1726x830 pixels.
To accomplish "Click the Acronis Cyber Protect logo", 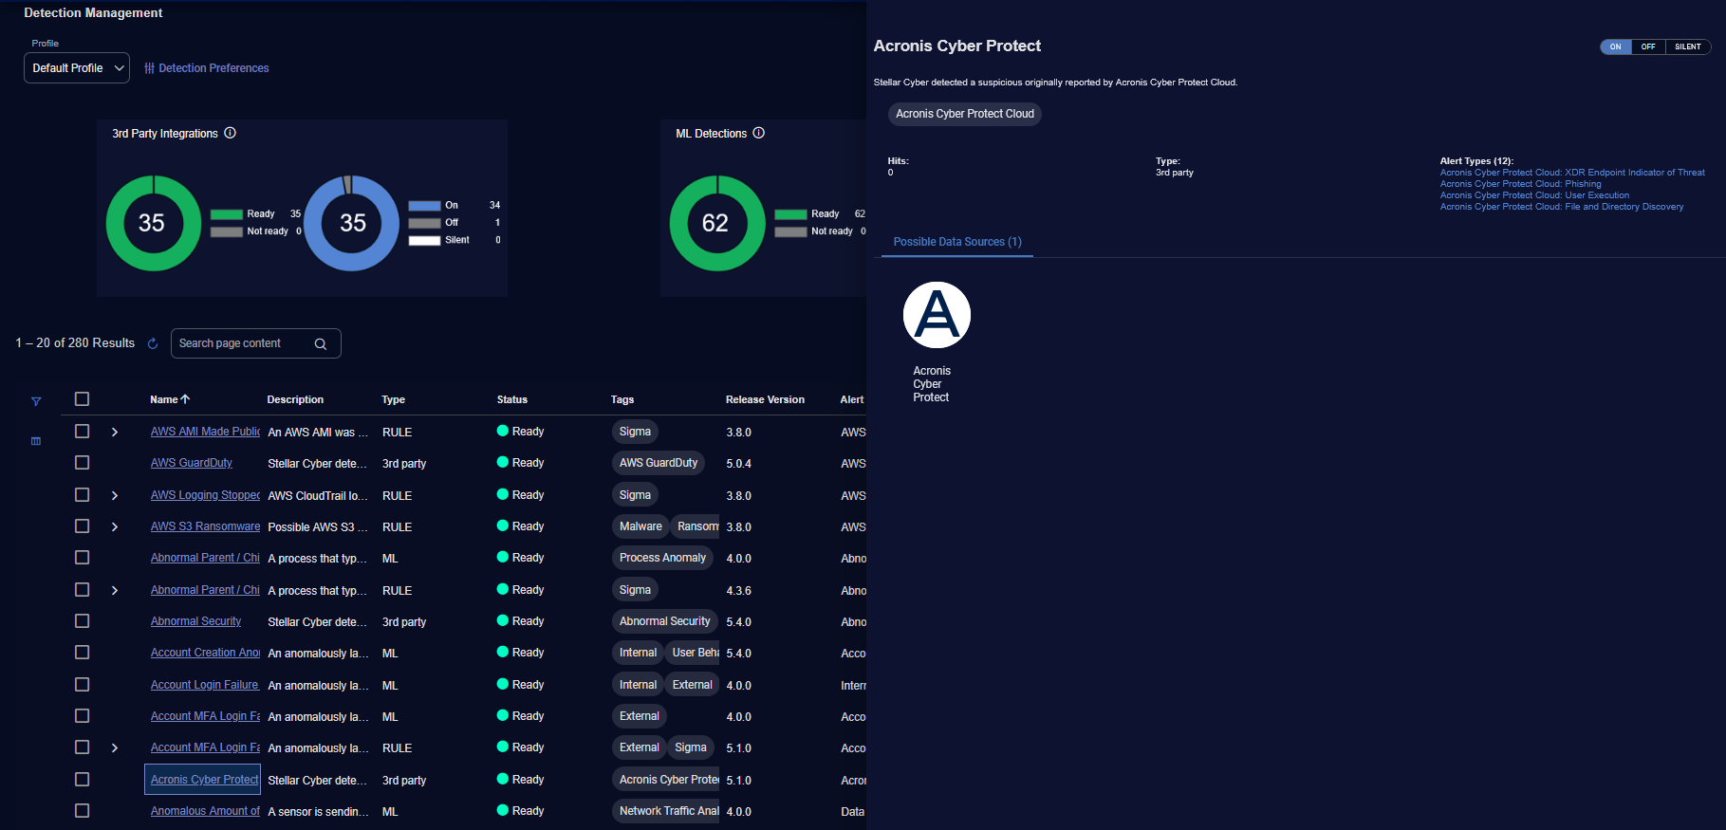I will tap(937, 315).
